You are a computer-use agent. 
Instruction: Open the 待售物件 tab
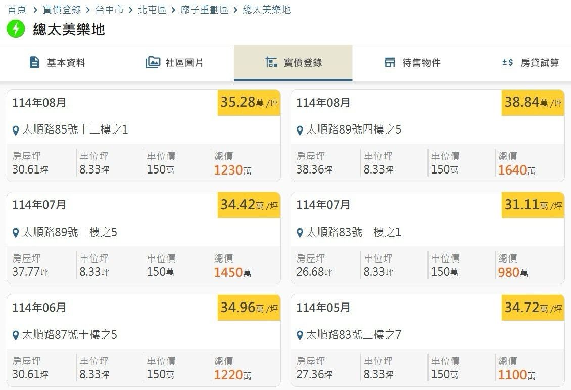tap(412, 63)
